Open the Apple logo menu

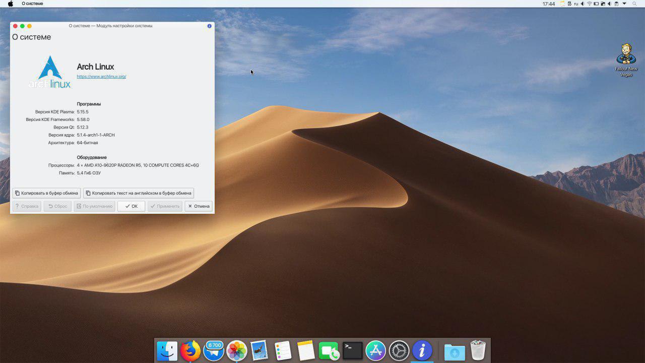11,4
